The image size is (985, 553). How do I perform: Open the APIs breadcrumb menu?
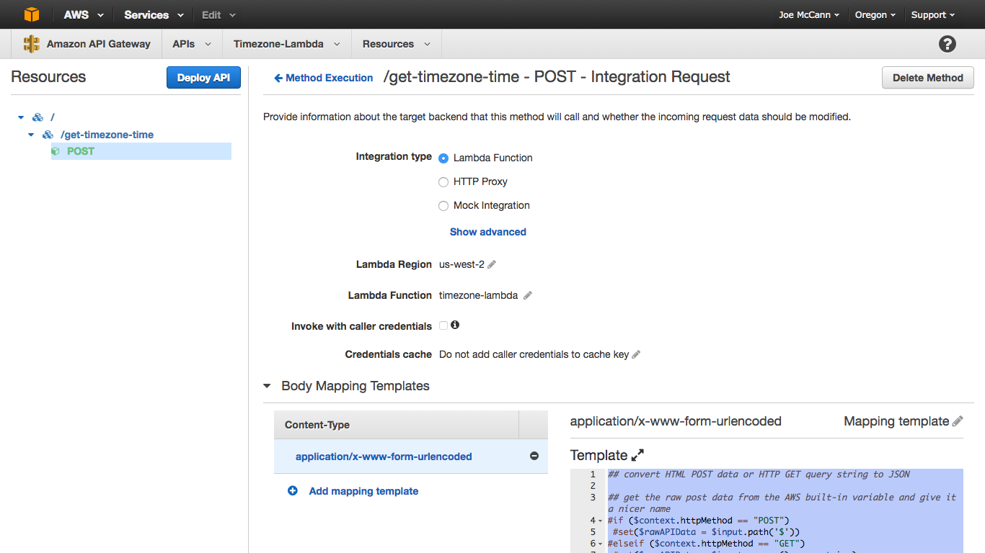(193, 44)
